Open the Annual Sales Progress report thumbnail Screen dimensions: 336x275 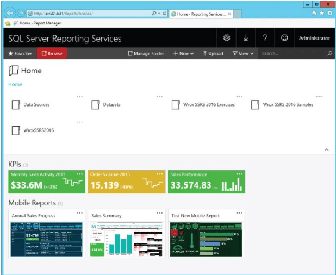[47, 239]
